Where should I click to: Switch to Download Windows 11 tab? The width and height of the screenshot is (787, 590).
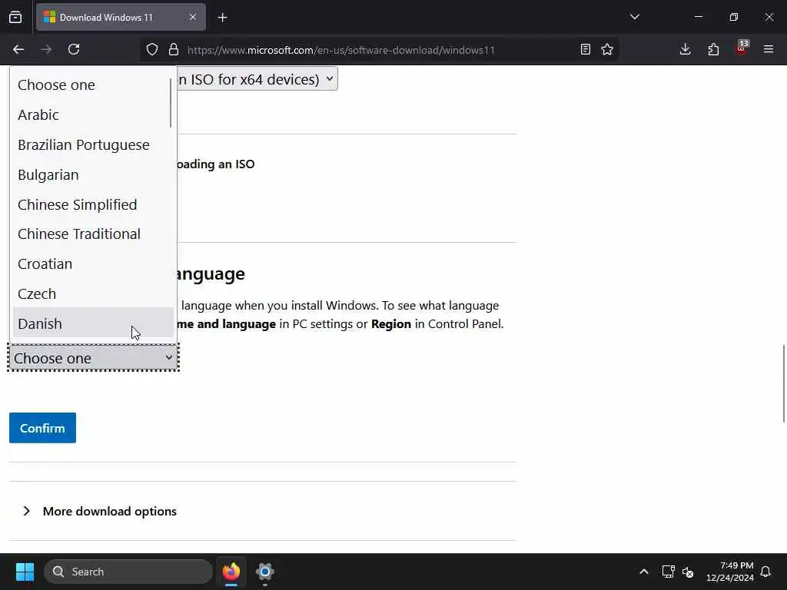click(x=121, y=17)
